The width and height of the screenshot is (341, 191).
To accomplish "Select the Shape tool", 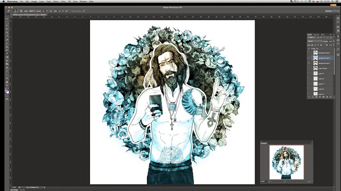I will (x=7, y=78).
